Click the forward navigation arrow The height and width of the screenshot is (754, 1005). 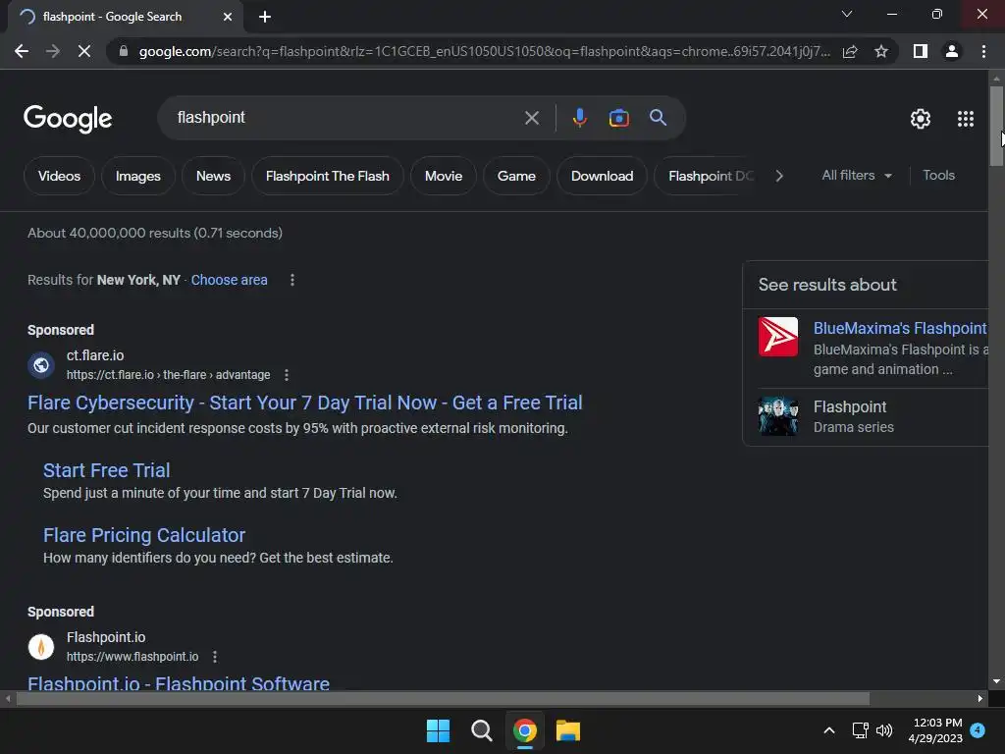coord(53,51)
